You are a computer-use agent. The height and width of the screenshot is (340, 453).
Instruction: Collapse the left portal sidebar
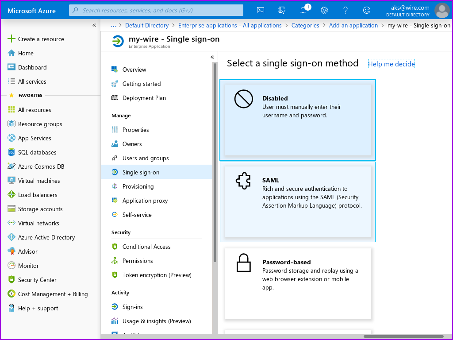94,25
